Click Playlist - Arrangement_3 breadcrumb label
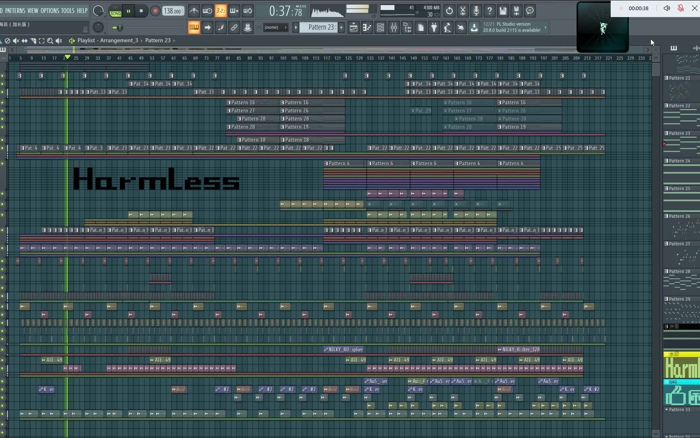This screenshot has width=700, height=438. 108,41
